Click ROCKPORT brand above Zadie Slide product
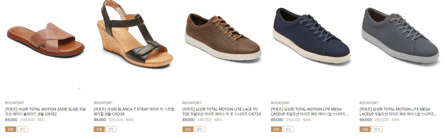This screenshot has height=139, width=446. (15, 103)
